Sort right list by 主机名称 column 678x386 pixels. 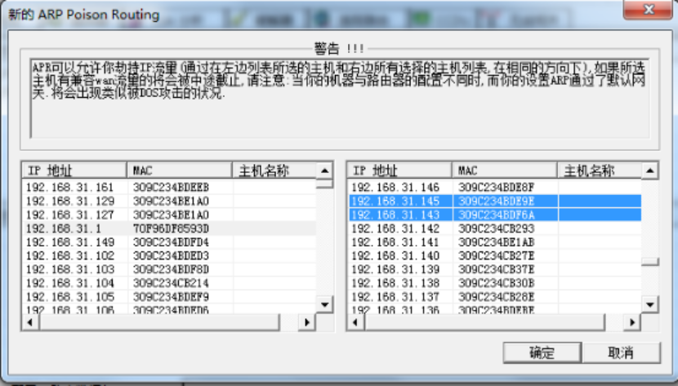coord(600,171)
